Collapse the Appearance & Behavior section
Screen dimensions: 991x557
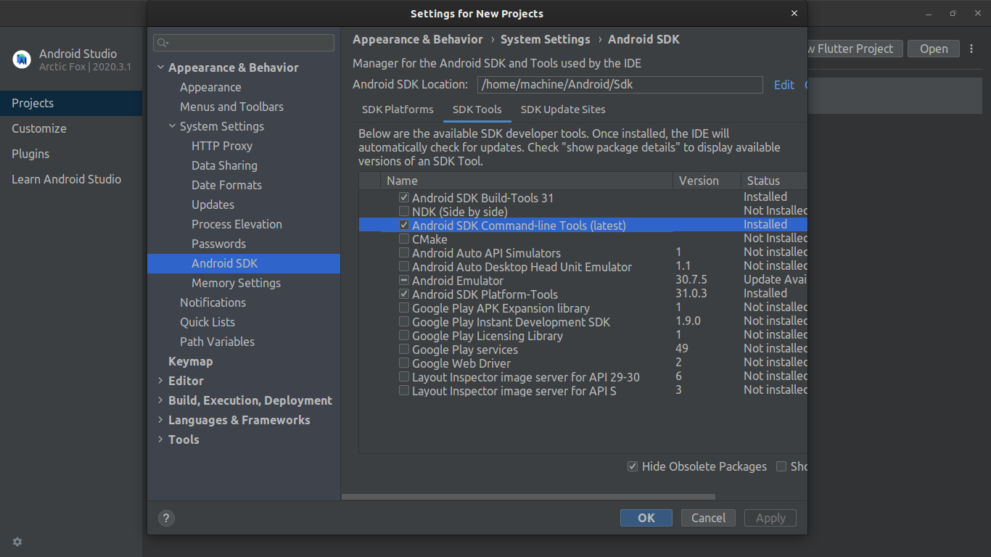pos(160,67)
